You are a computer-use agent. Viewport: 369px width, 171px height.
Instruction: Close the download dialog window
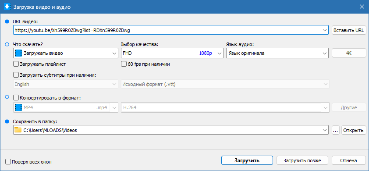click(362, 7)
